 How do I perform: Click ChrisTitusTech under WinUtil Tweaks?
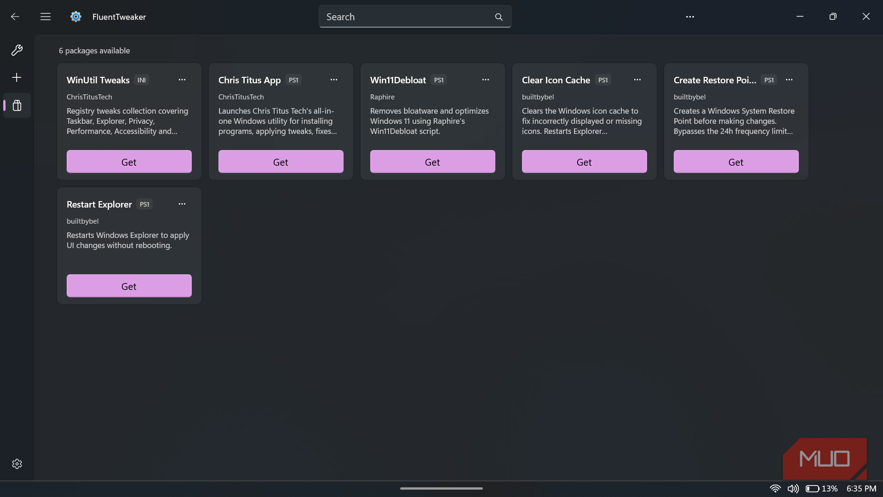click(x=89, y=97)
